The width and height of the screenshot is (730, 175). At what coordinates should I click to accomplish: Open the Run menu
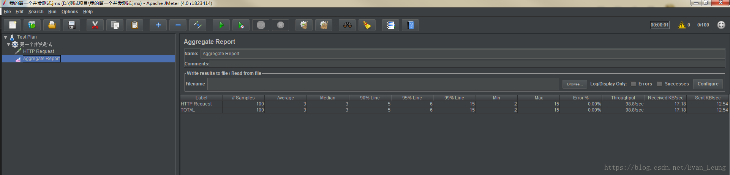pos(52,12)
